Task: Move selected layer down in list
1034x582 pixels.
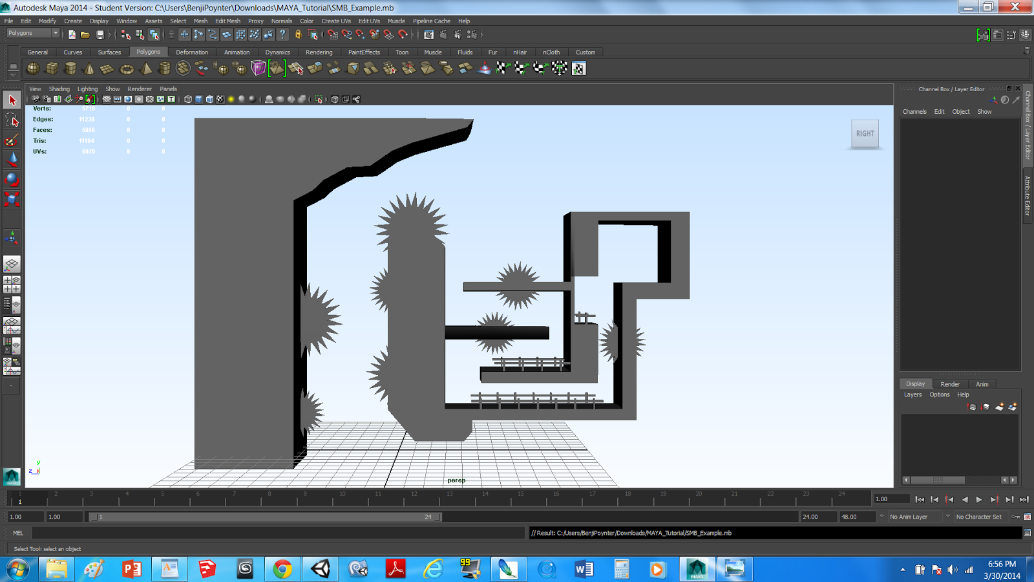Action: 986,407
